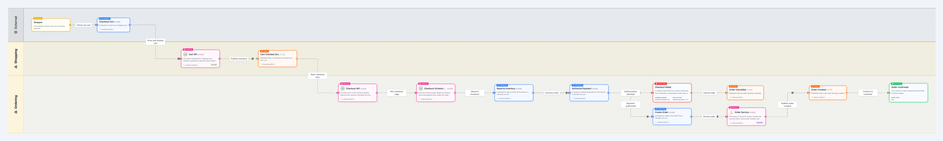Click the 'Checkout failed' node title
The width and height of the screenshot is (943, 141).
click(663, 87)
